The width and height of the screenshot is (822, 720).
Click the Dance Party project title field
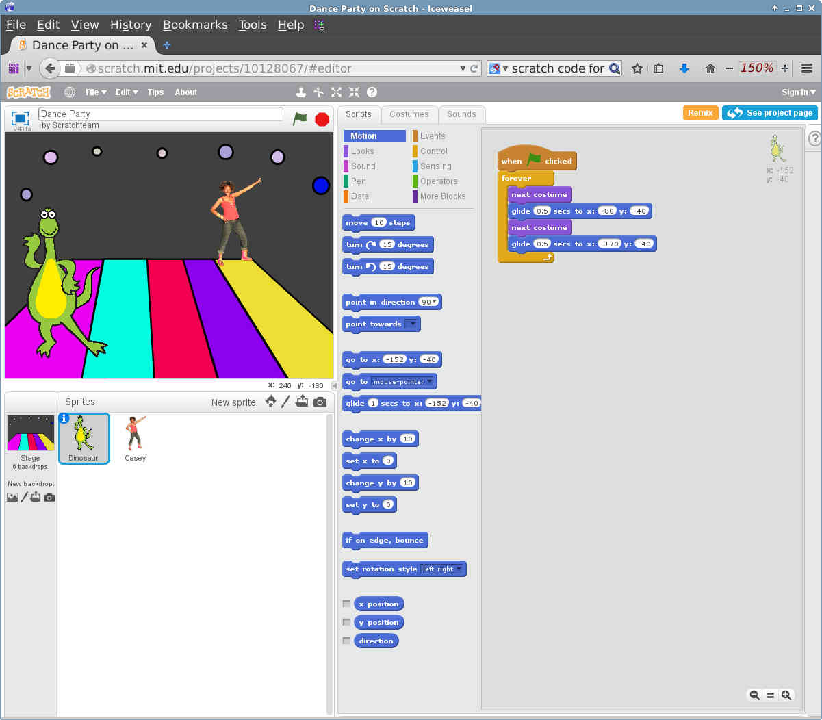[x=161, y=114]
